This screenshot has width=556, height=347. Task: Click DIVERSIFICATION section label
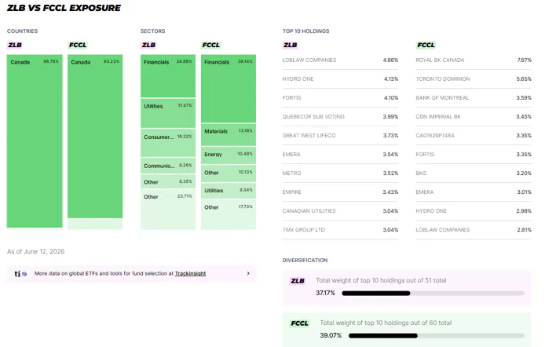pyautogui.click(x=305, y=260)
